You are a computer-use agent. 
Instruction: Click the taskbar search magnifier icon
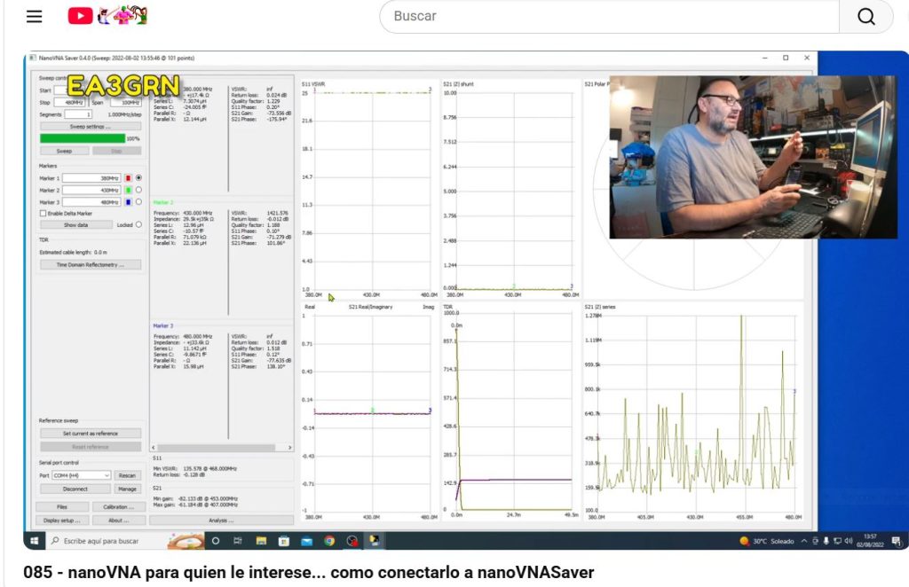(55, 541)
